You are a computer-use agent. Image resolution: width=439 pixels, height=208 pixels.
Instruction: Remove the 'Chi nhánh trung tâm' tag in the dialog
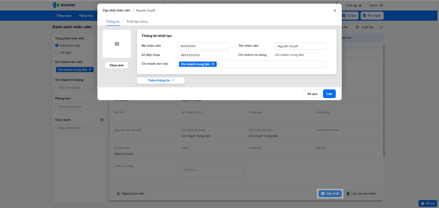point(213,64)
